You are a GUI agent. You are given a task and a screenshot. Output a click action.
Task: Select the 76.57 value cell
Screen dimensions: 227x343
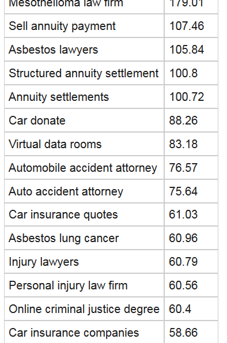[x=191, y=168]
